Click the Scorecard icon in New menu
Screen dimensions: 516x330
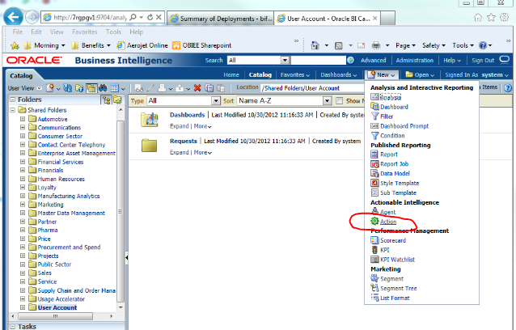(x=374, y=240)
